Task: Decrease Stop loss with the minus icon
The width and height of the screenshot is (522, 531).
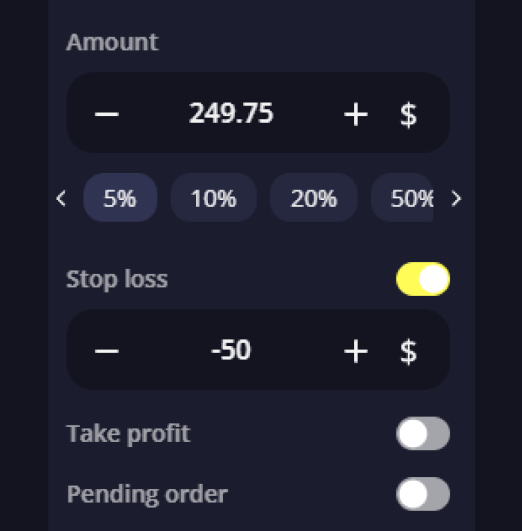Action: (106, 350)
